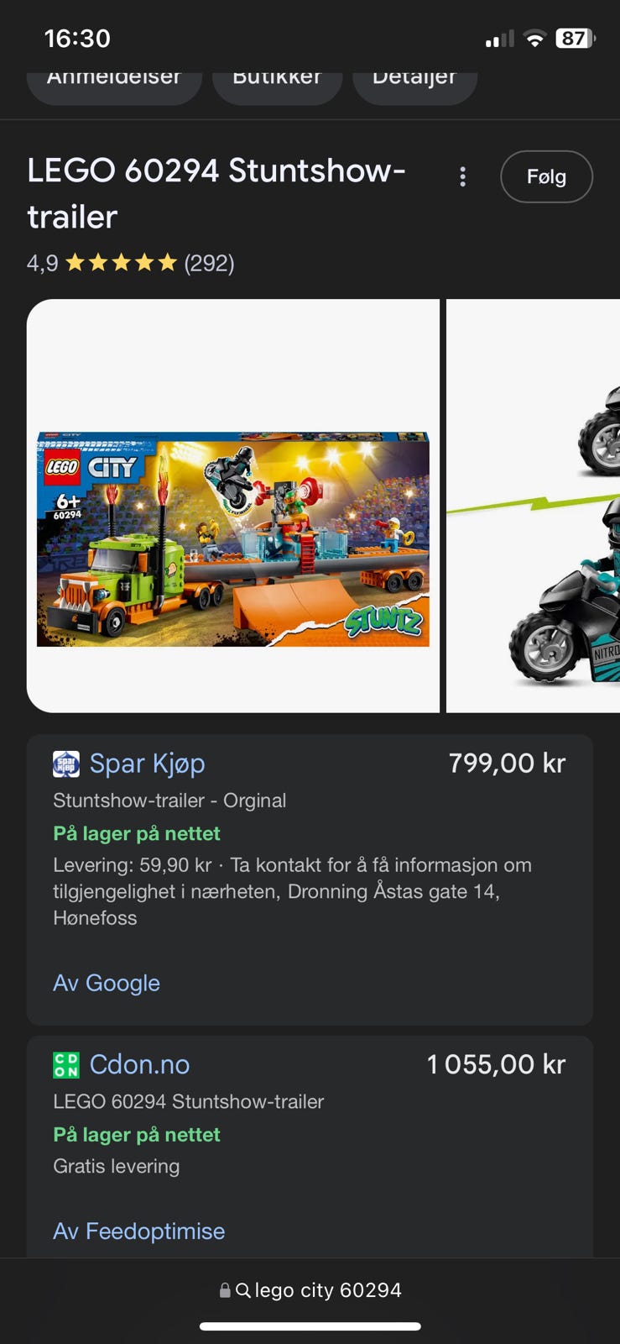The width and height of the screenshot is (620, 1344).
Task: Open the (292) reviews count
Action: coord(209,263)
